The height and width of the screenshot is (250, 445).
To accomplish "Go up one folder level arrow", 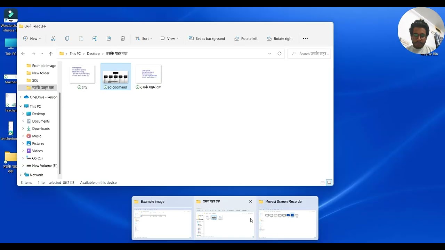I will [51, 53].
